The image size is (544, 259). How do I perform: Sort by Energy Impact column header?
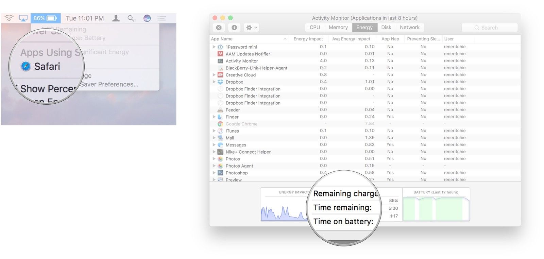coord(308,39)
